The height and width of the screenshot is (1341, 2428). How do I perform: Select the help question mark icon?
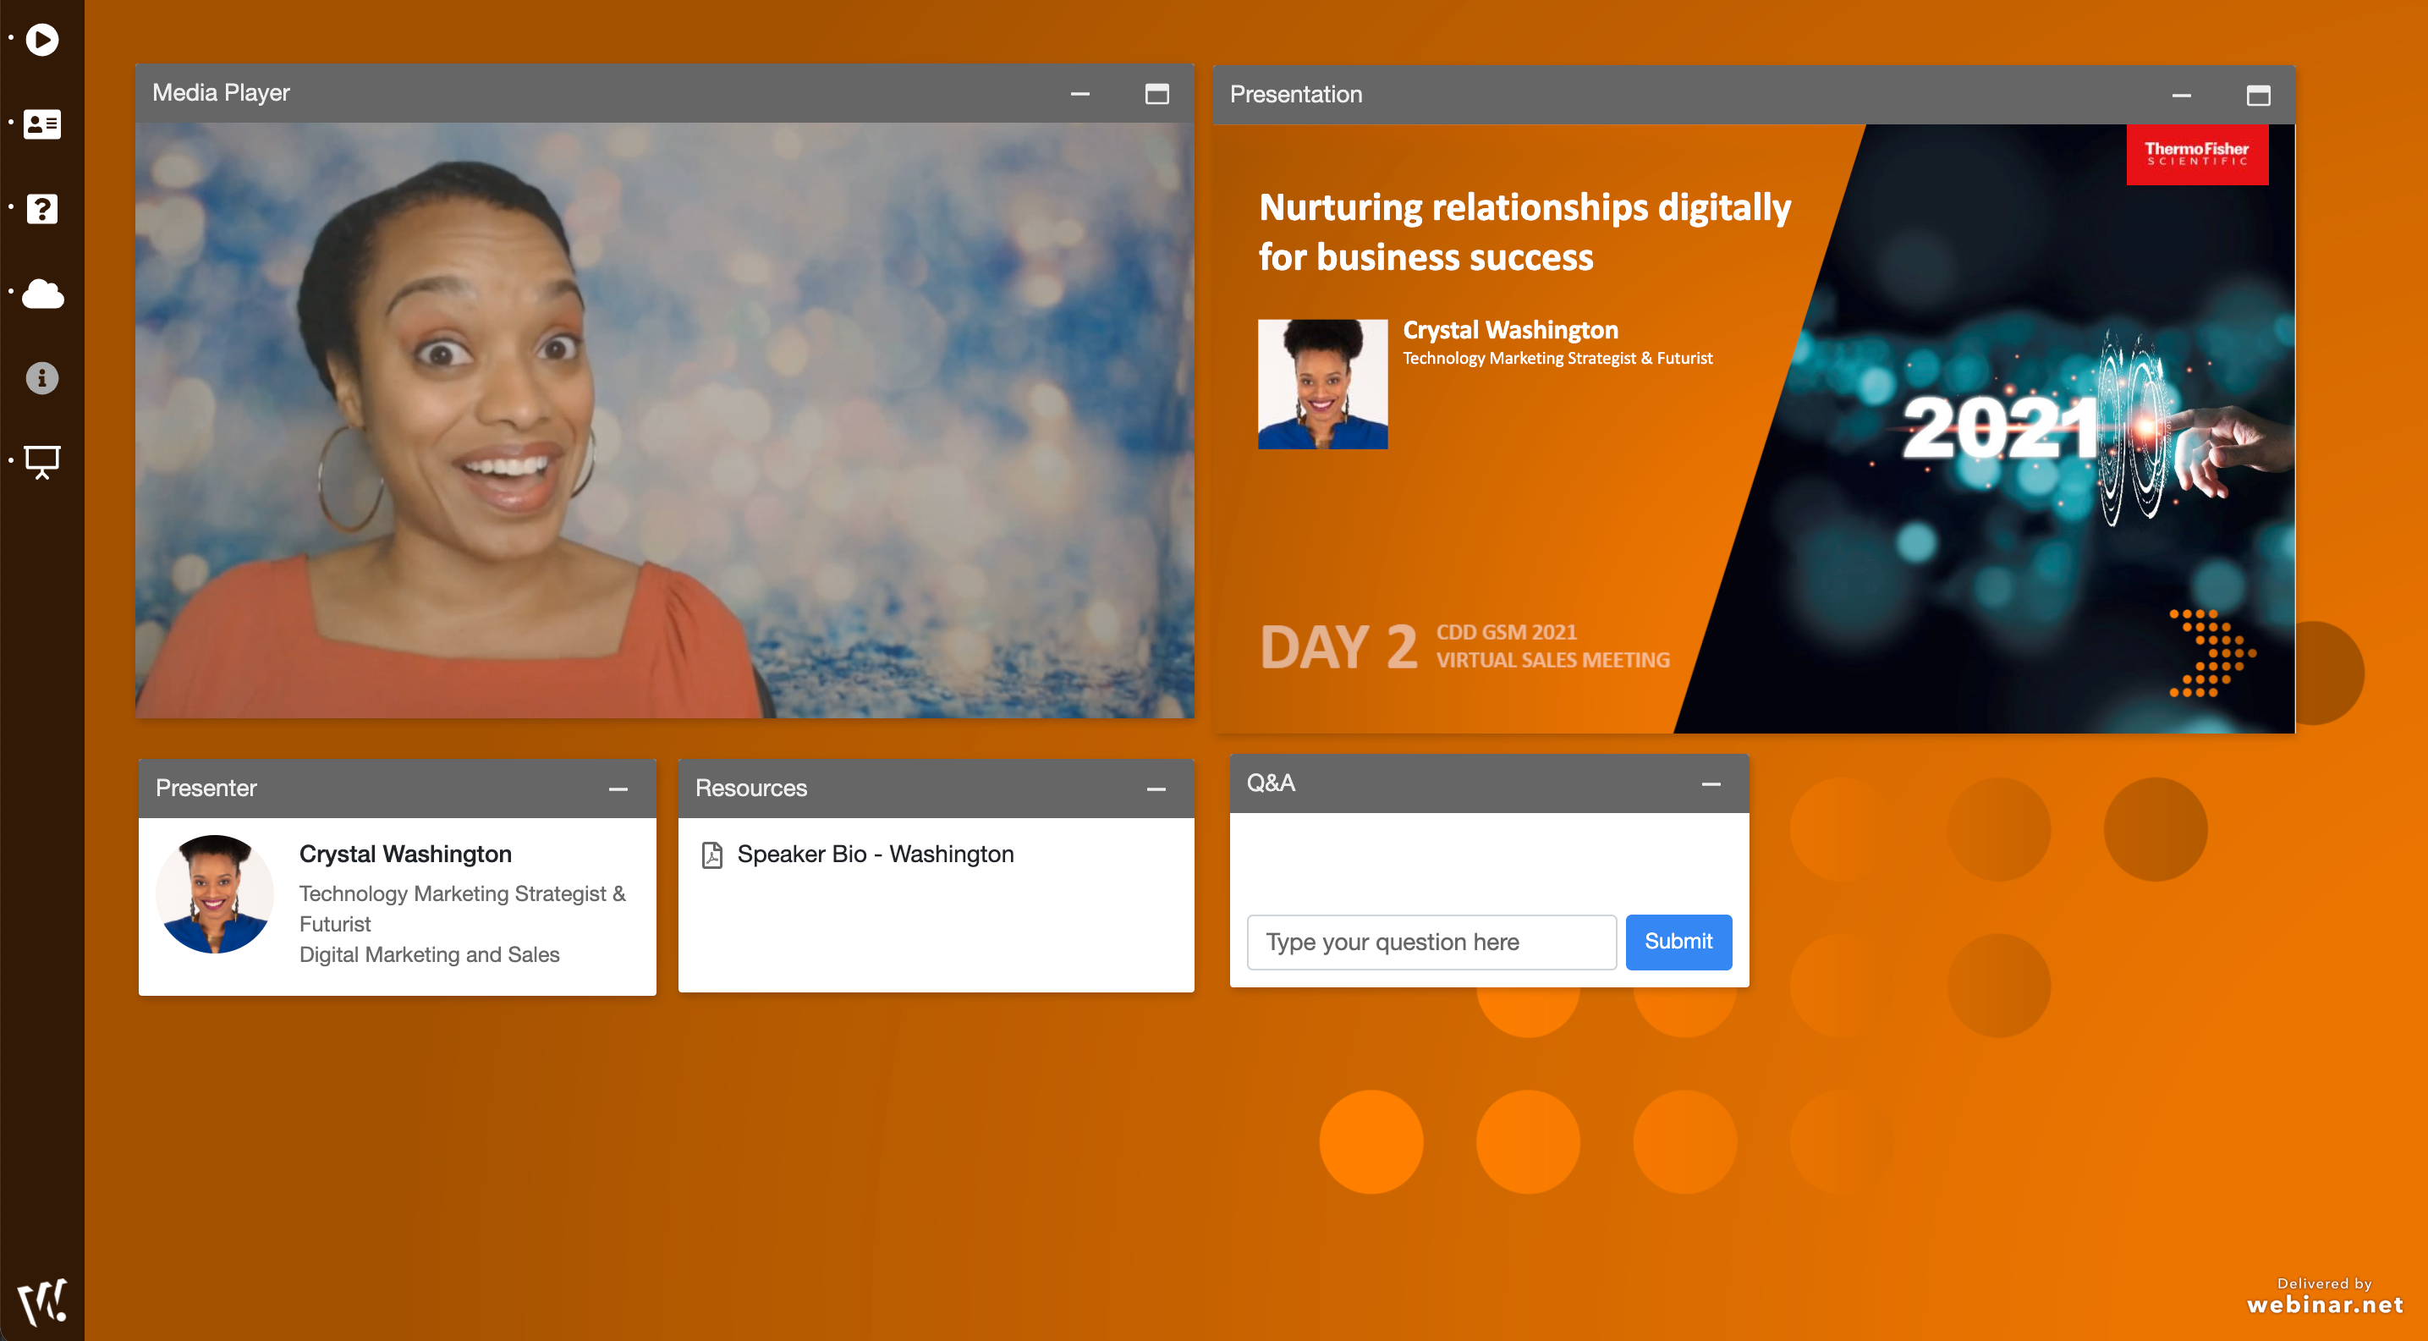tap(43, 210)
